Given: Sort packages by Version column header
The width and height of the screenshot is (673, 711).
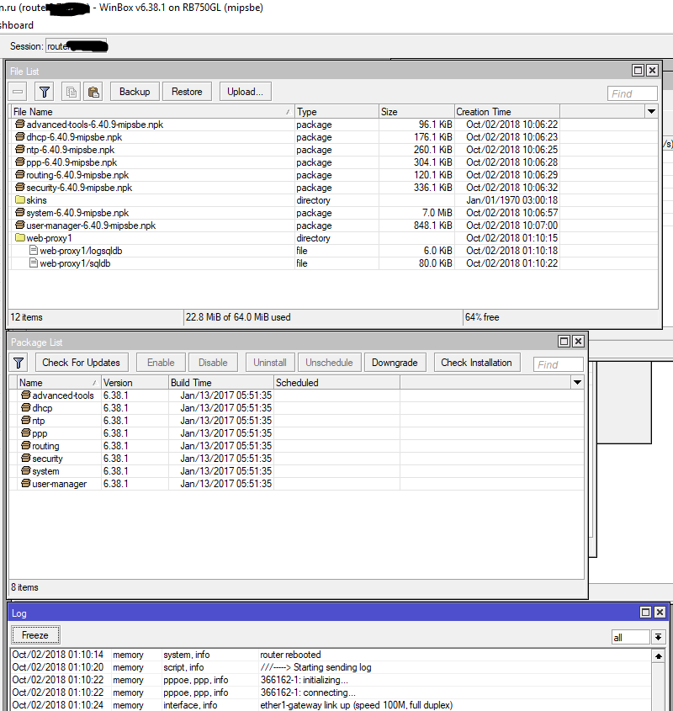Looking at the screenshot, I should [135, 383].
